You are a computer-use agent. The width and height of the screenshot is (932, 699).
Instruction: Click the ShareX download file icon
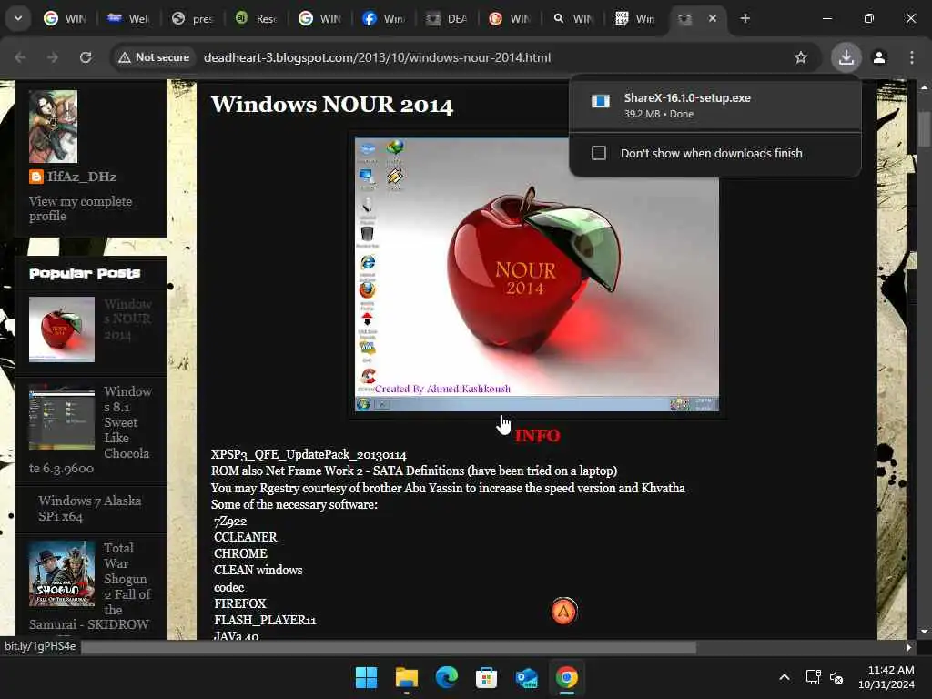pos(601,102)
